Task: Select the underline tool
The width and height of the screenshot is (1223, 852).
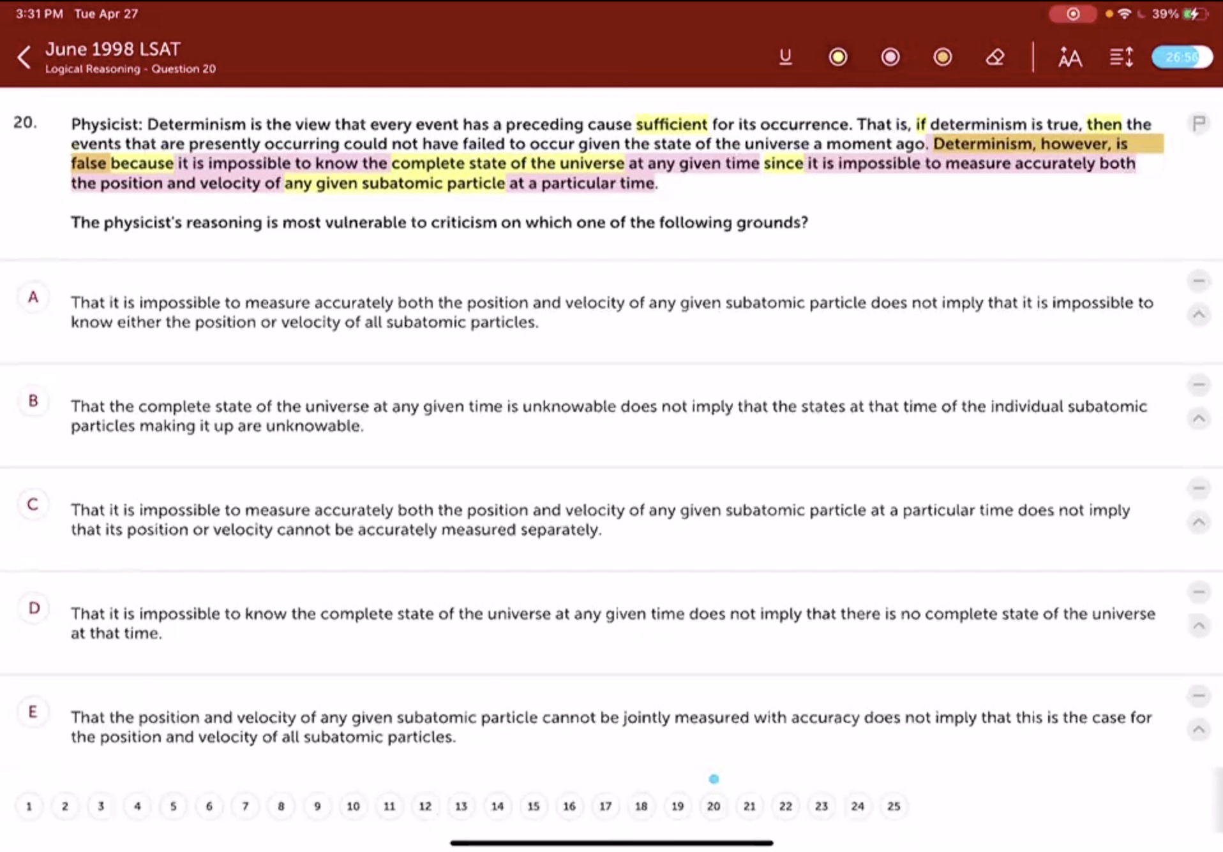Action: (785, 57)
